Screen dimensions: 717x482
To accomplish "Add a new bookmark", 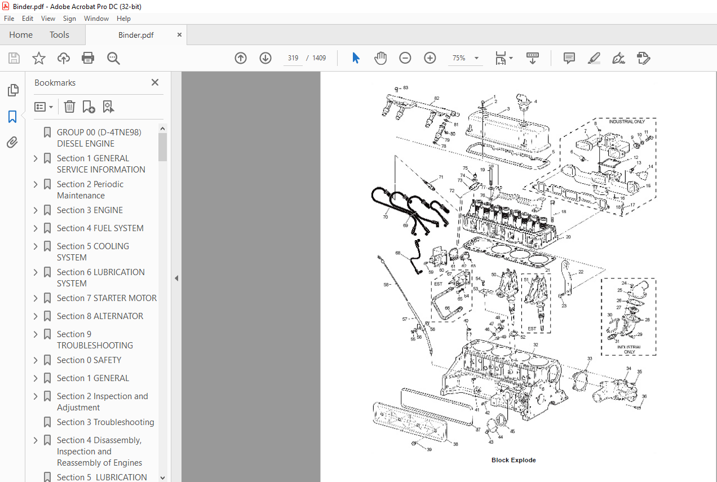I will 88,107.
